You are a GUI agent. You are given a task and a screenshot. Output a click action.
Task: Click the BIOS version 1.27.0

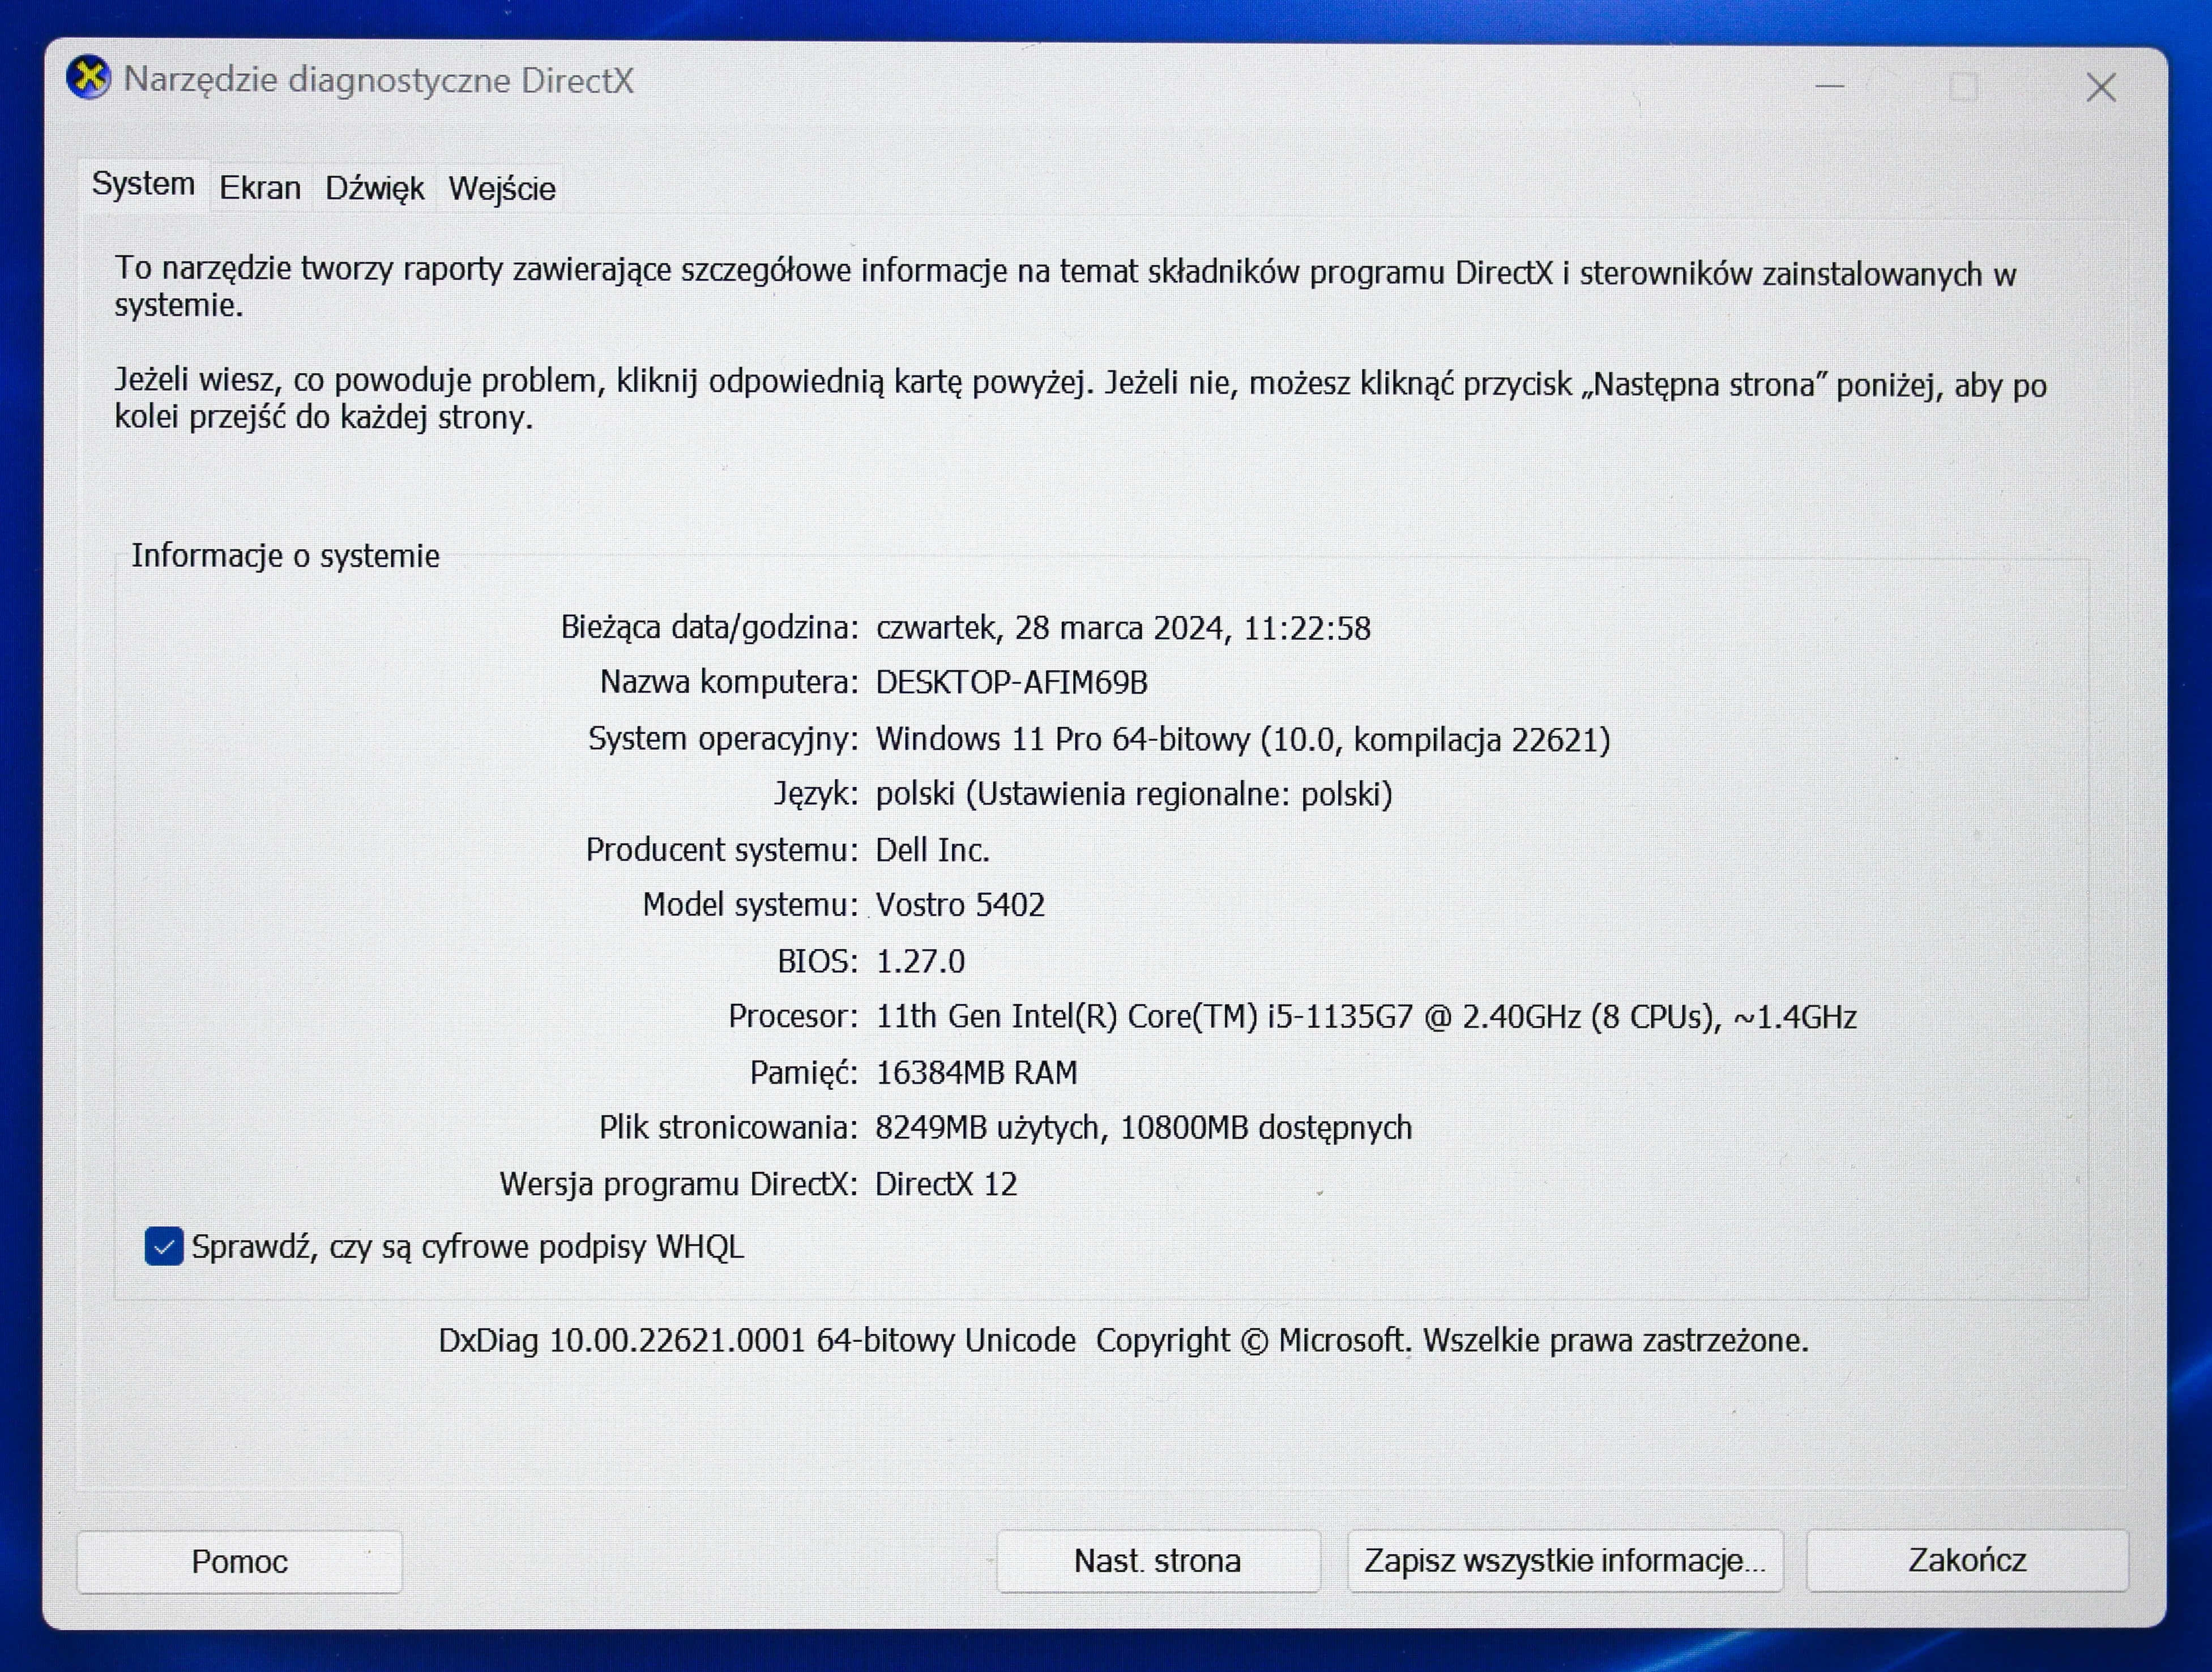[921, 962]
